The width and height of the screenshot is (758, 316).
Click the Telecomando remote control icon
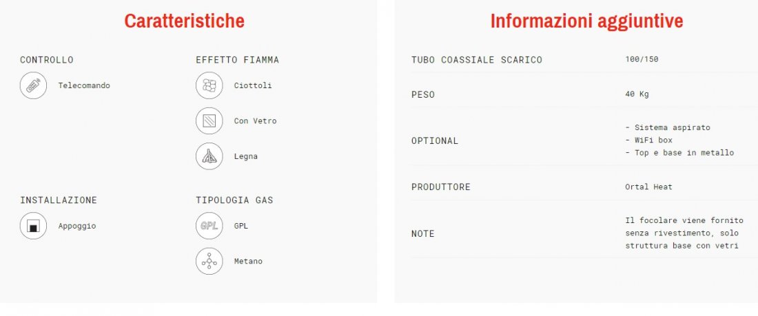(x=33, y=86)
